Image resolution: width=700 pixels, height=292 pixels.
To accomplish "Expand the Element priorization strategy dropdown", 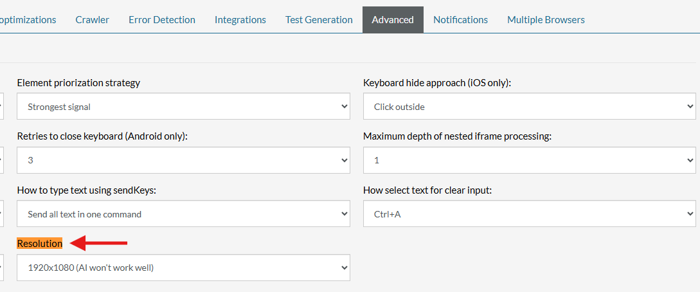I will pos(183,106).
